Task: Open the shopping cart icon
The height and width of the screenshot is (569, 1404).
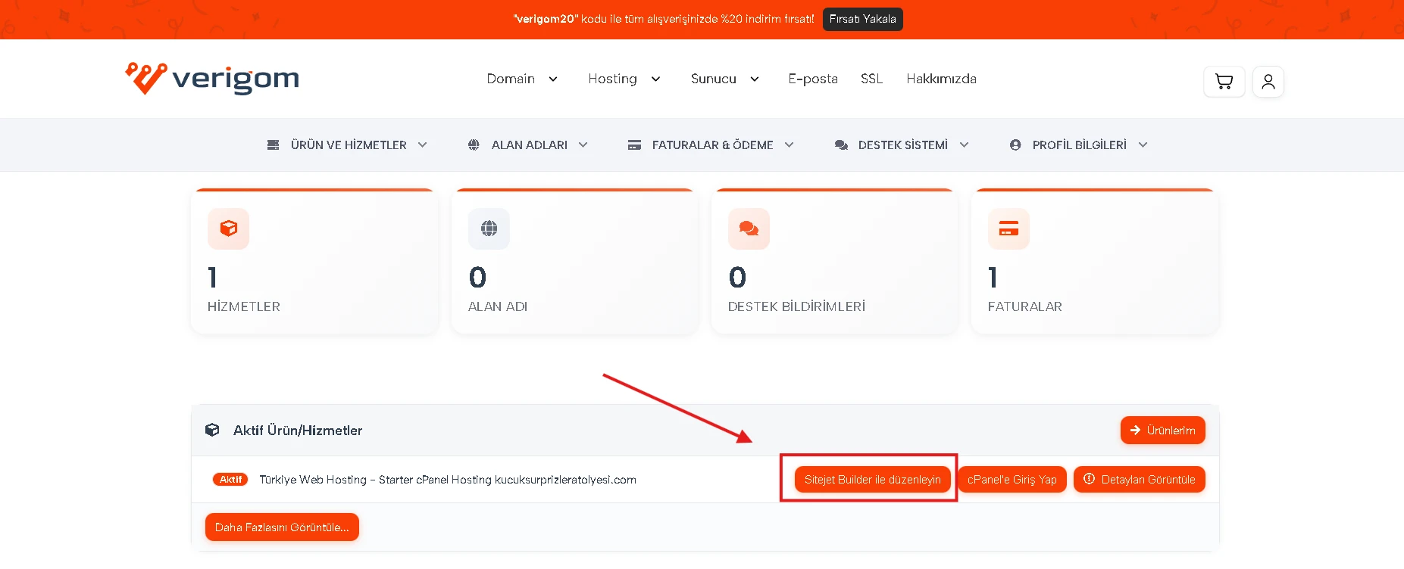Action: [1224, 82]
